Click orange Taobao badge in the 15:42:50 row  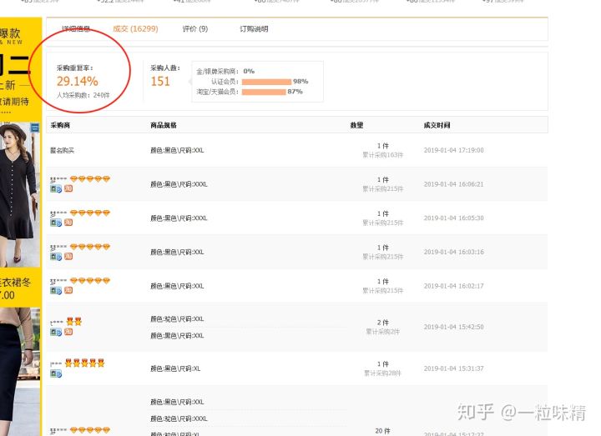(68, 332)
